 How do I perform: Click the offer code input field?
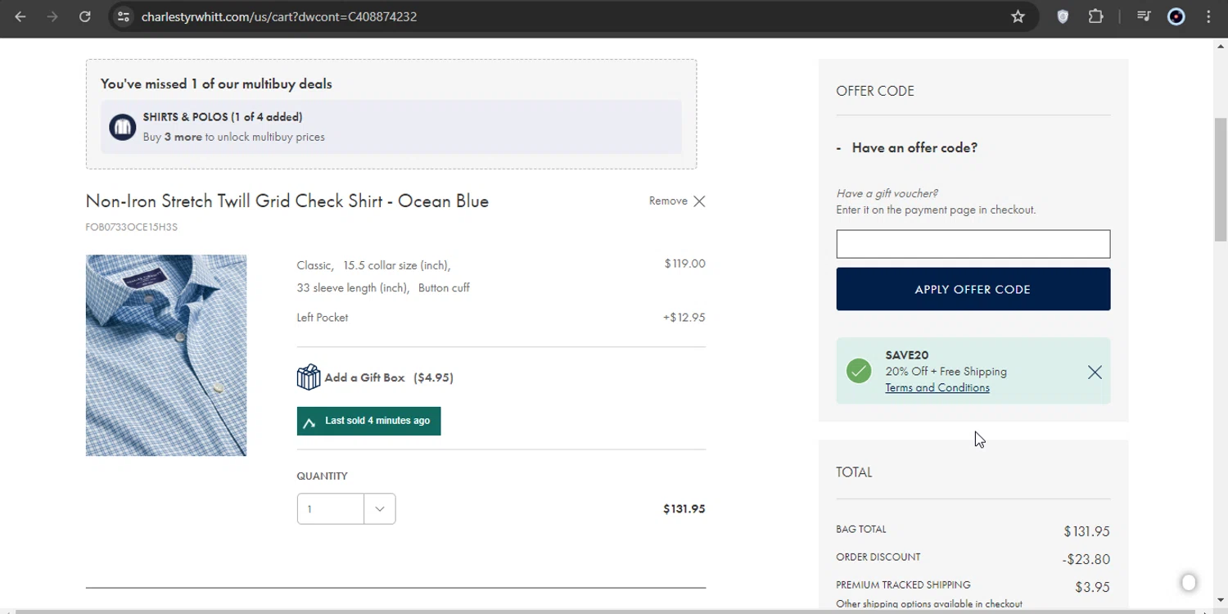(973, 244)
